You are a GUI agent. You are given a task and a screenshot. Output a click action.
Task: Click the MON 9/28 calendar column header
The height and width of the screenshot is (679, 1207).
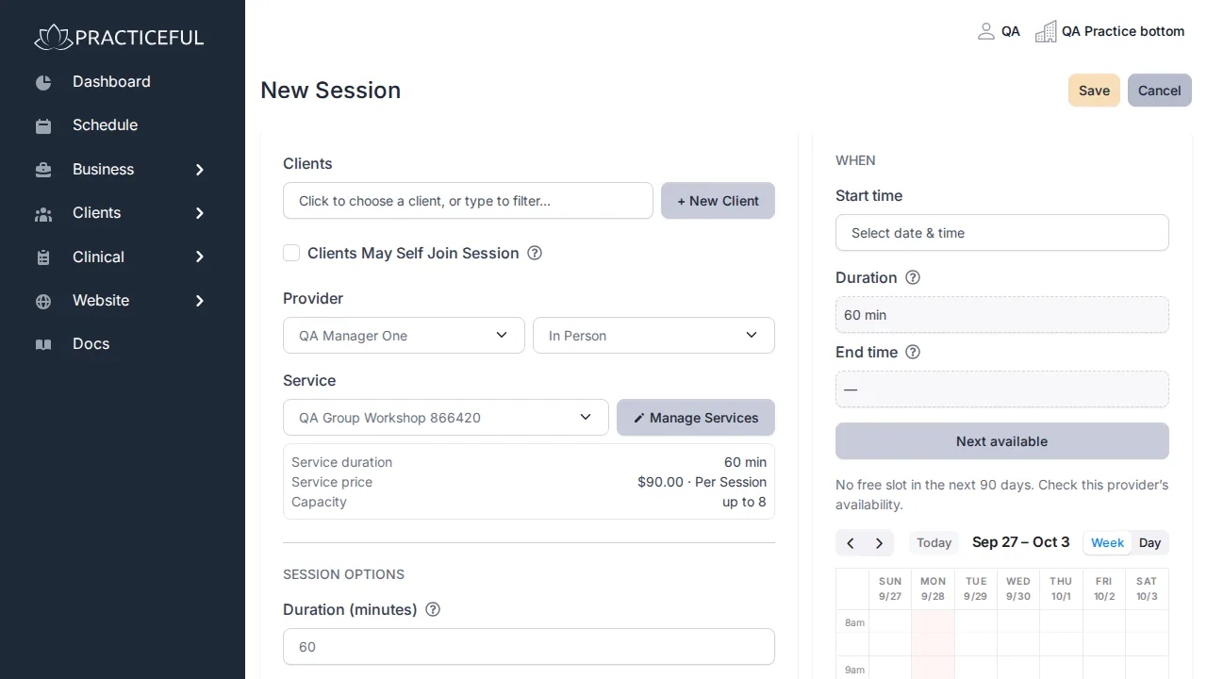pos(933,588)
